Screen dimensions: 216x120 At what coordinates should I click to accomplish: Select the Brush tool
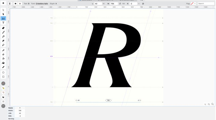pos(3,32)
